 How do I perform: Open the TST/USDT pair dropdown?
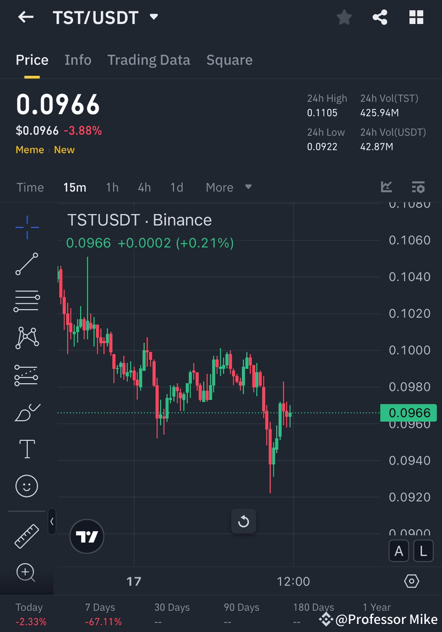click(153, 17)
